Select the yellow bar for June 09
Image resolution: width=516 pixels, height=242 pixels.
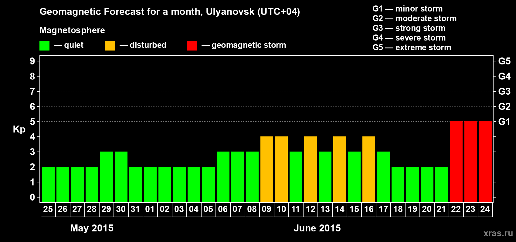[x=267, y=169]
